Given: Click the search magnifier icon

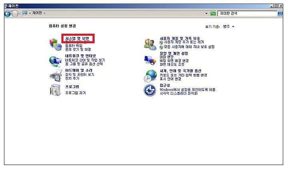Looking at the screenshot, I should (x=280, y=14).
